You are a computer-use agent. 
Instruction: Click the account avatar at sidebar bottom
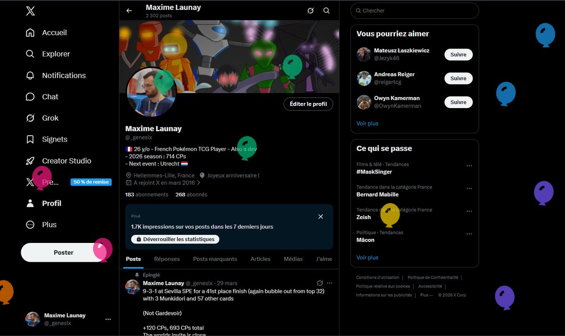(32, 319)
